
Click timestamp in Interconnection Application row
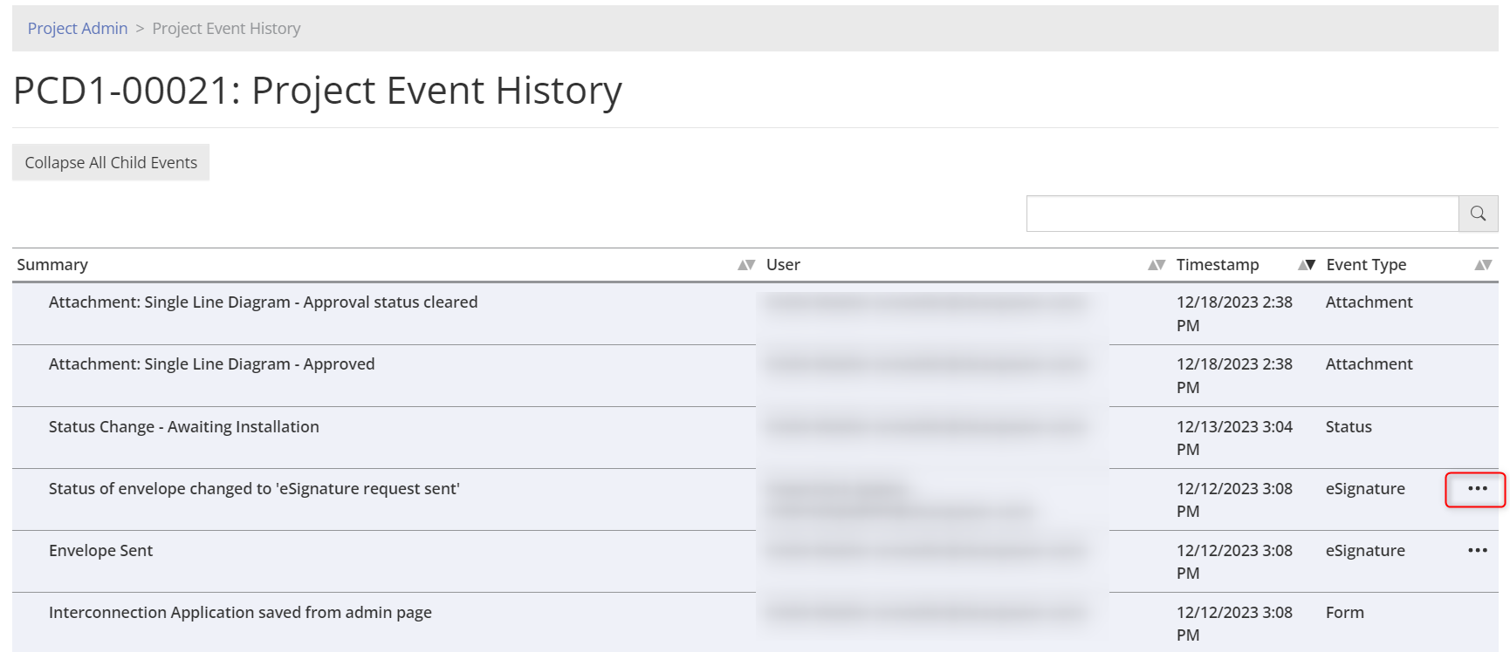pyautogui.click(x=1234, y=624)
